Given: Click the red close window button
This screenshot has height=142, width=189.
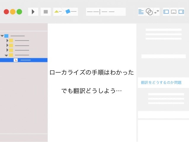Looking at the screenshot, I should pos(7,12).
